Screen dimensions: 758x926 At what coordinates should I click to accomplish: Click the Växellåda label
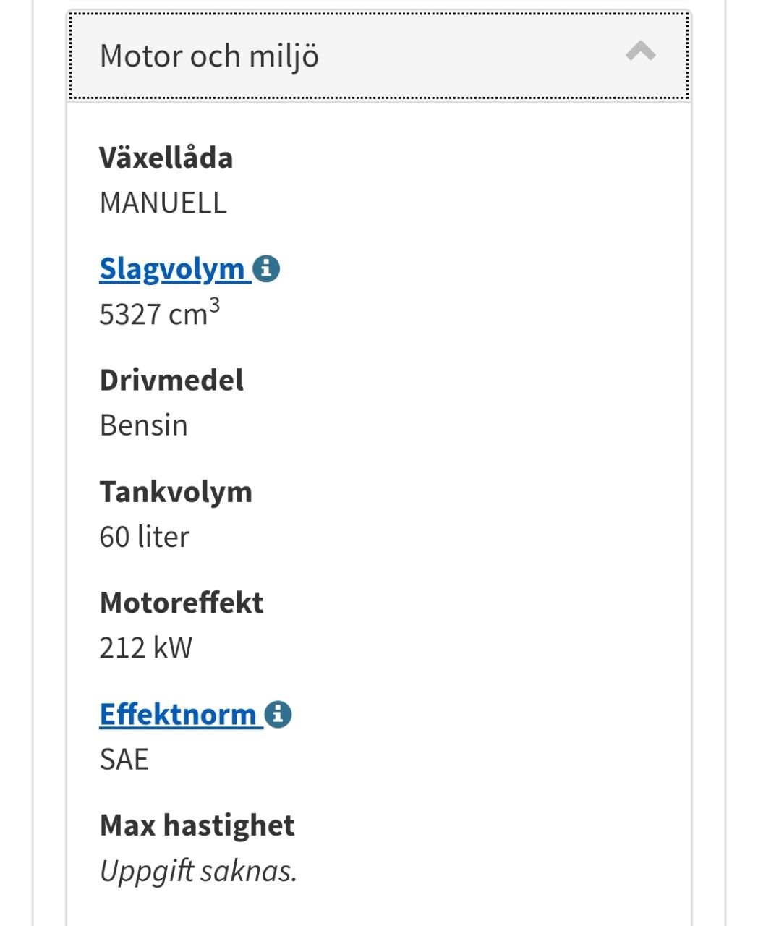coord(166,158)
